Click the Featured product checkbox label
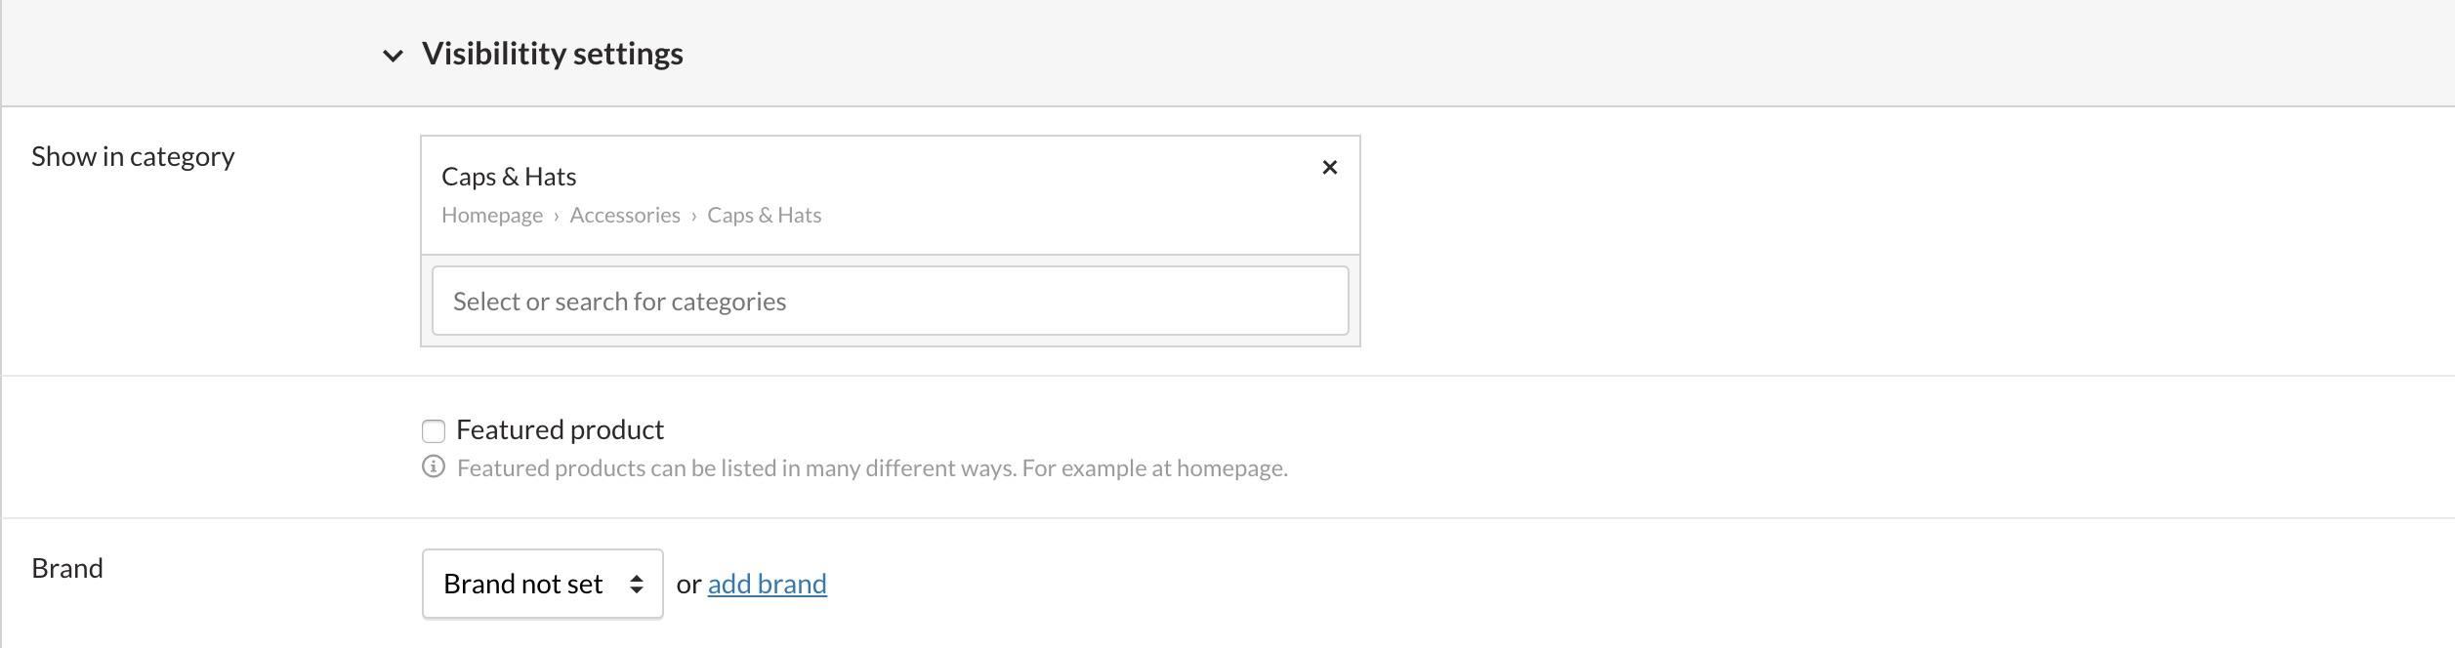Image resolution: width=2455 pixels, height=648 pixels. pyautogui.click(x=560, y=430)
